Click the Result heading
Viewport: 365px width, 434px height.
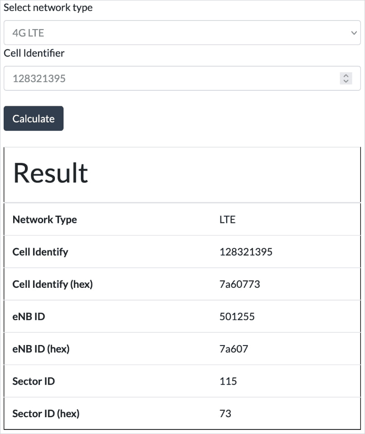[50, 173]
